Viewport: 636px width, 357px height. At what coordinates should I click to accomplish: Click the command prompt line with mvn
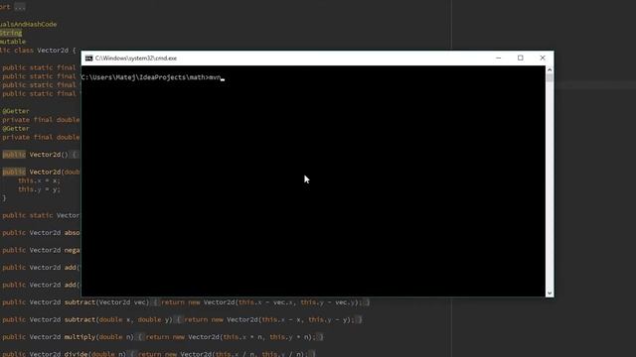(x=153, y=77)
